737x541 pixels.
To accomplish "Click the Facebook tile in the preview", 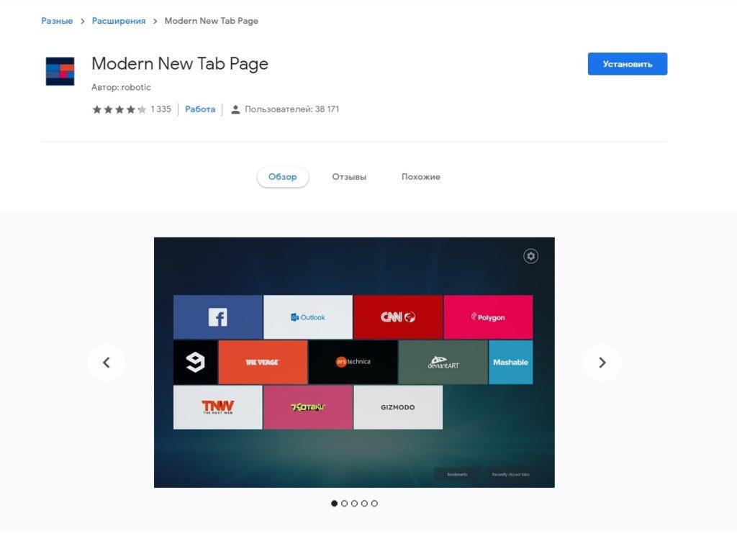I will pos(217,317).
